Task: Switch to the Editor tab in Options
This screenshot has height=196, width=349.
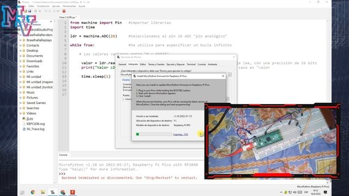Action: pyautogui.click(x=143, y=64)
